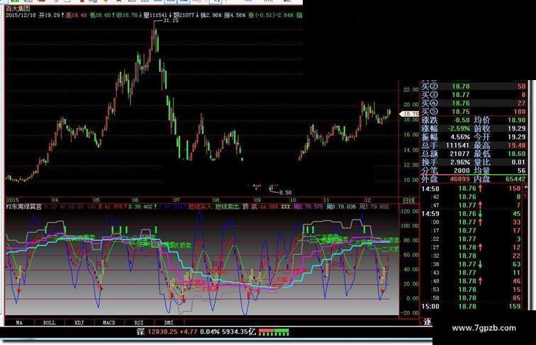This screenshot has width=536, height=345.
Task: Click the 涨幅 value -2.59%
Action: 459,129
